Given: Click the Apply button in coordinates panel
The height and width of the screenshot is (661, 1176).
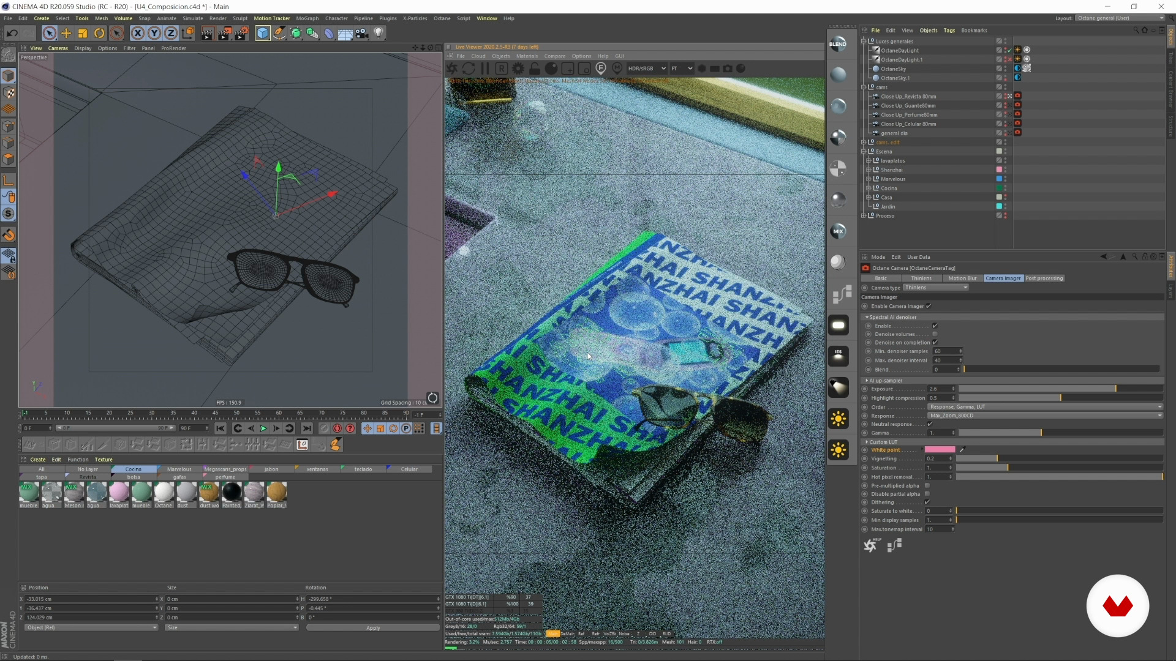Looking at the screenshot, I should (x=372, y=628).
